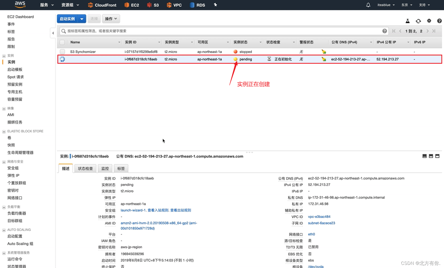Maximize the details pane layout icon
Screen dimensions: 444x268
(438, 156)
